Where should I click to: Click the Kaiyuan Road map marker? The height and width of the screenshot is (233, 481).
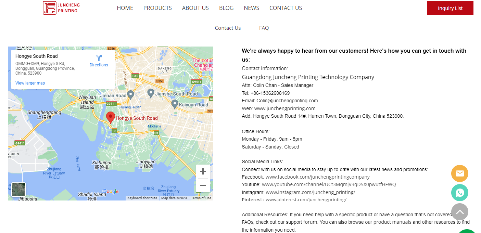[175, 104]
